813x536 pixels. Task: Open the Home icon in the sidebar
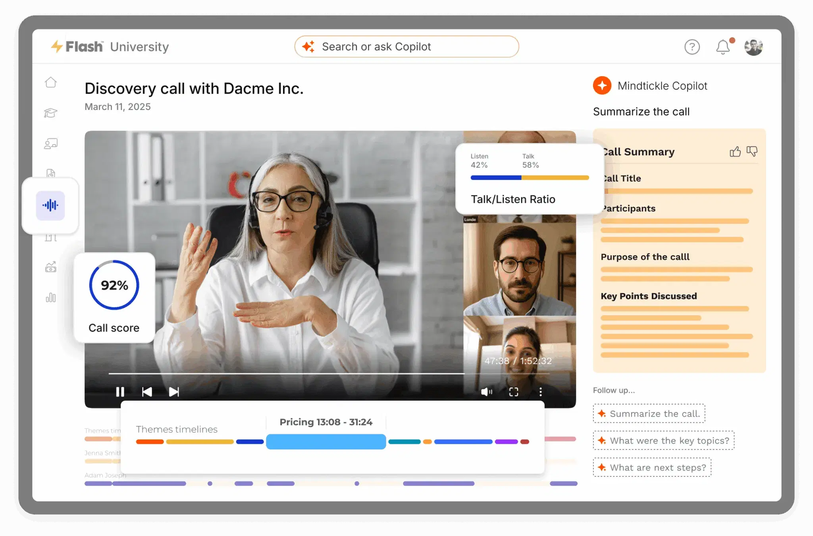(51, 82)
